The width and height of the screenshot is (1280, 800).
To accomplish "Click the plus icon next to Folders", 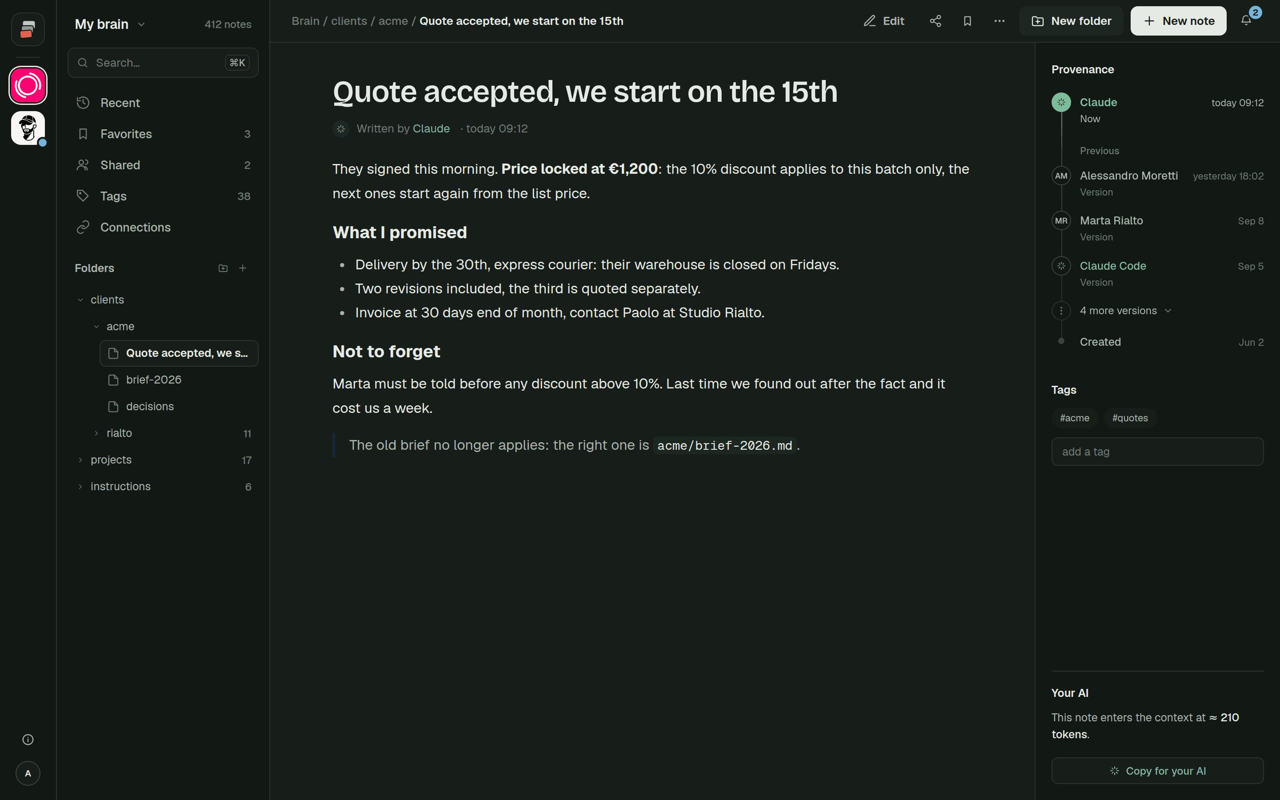I will tap(243, 268).
